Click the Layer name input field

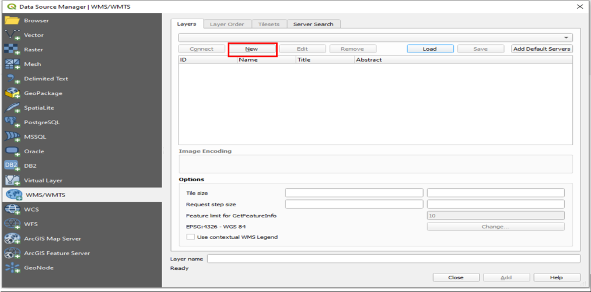tap(393, 259)
